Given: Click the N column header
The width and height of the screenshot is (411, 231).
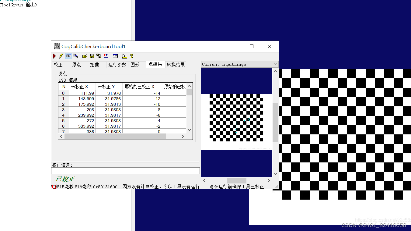Looking at the screenshot, I should click(64, 87).
